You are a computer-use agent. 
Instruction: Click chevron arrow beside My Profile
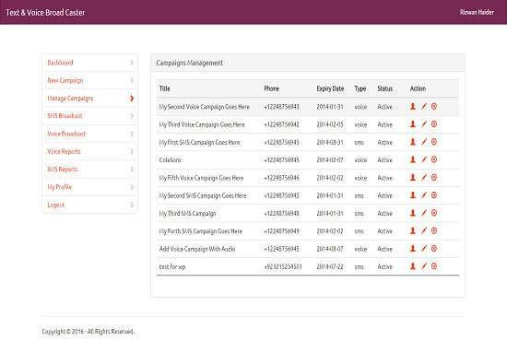(132, 187)
